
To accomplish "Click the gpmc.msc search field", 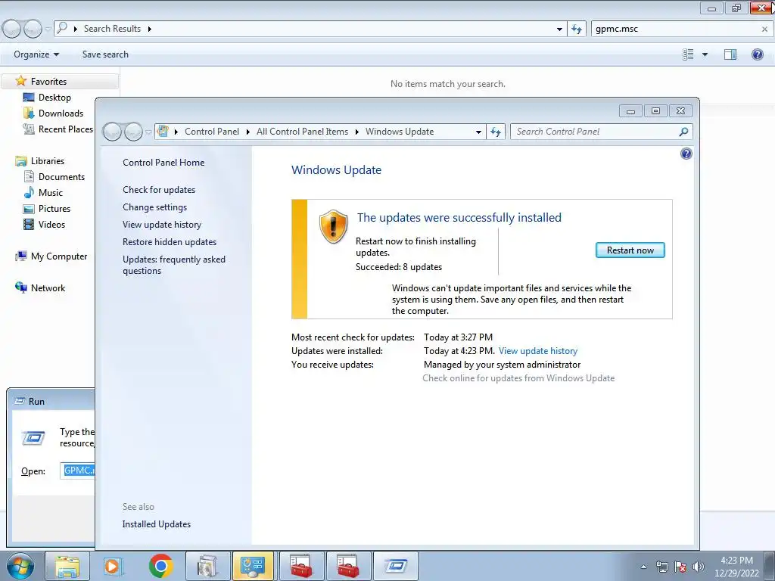I will [676, 29].
